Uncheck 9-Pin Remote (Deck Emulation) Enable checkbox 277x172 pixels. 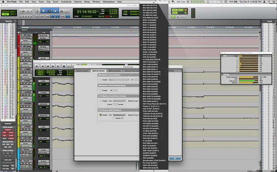pos(100,115)
